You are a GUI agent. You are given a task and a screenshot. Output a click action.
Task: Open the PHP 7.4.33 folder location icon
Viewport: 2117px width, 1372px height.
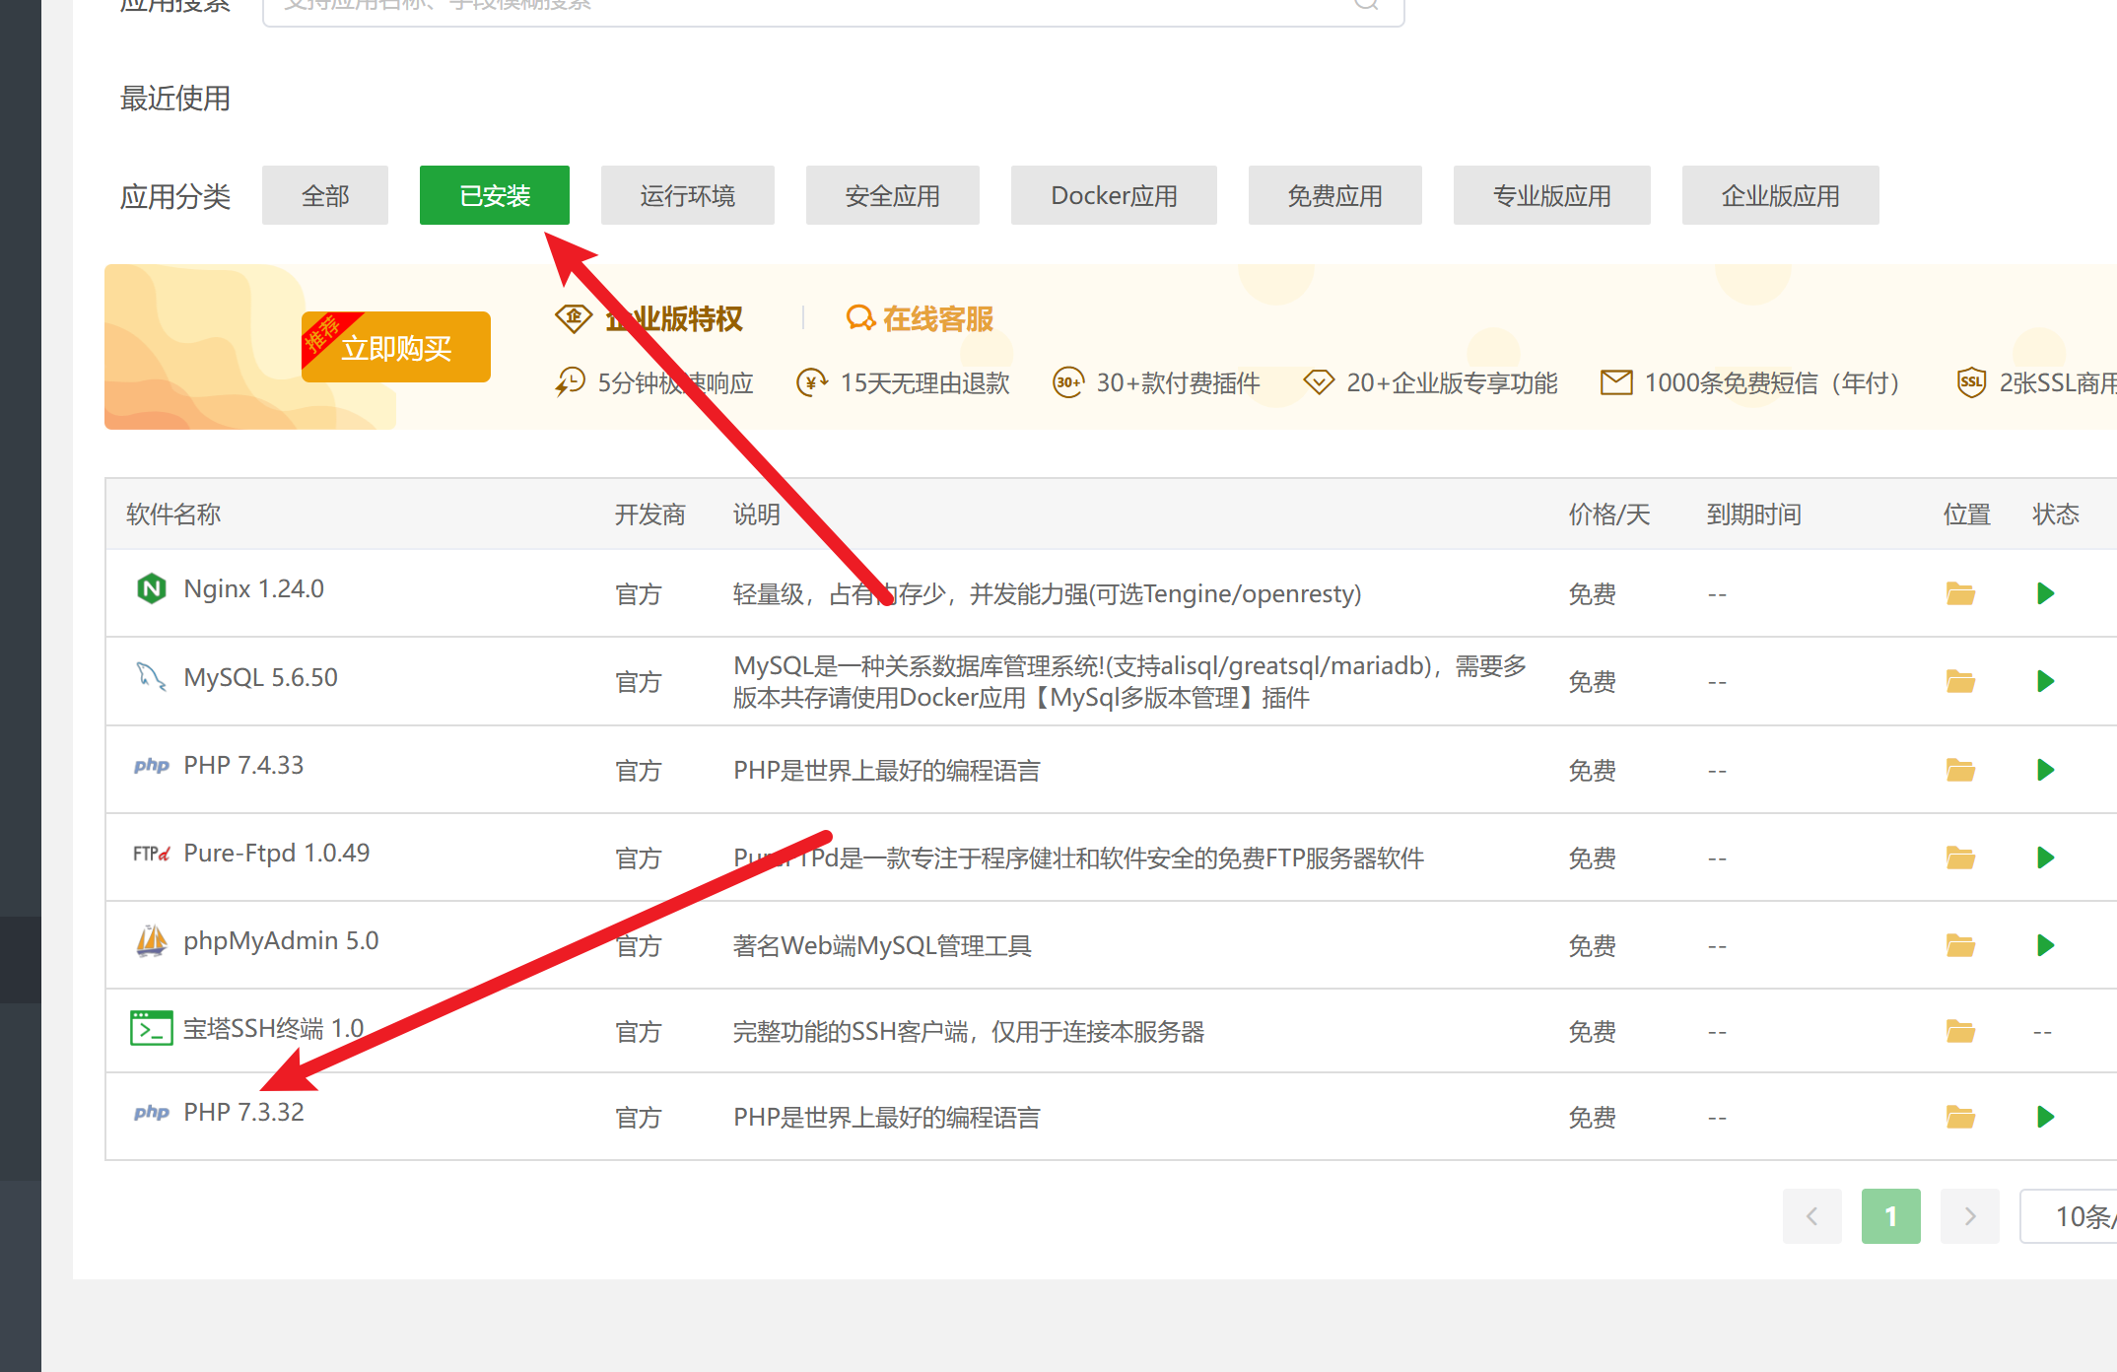pyautogui.click(x=1960, y=770)
